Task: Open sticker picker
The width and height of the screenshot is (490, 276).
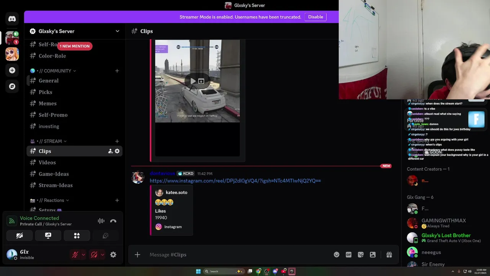Action: point(361,255)
